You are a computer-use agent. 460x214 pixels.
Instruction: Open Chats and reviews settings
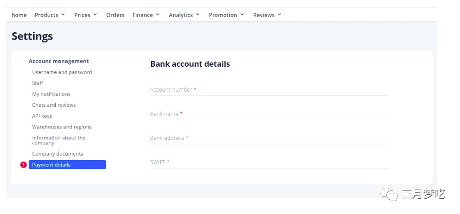point(54,105)
